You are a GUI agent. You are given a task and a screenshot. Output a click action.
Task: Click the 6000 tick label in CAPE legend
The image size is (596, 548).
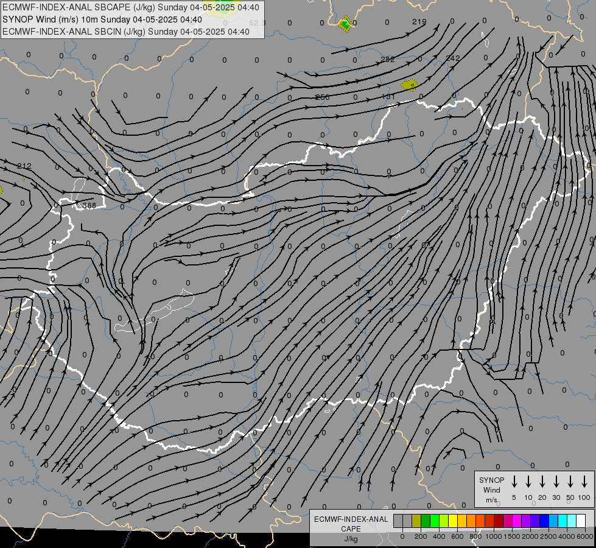585,536
